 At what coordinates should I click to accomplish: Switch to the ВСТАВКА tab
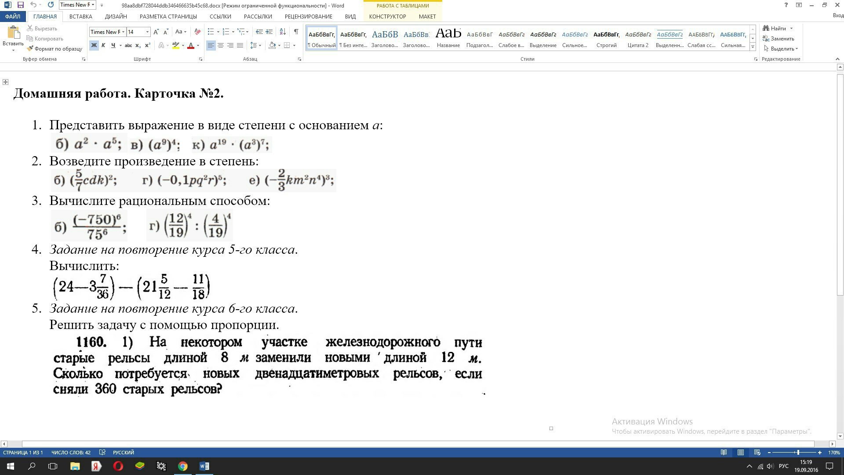80,16
